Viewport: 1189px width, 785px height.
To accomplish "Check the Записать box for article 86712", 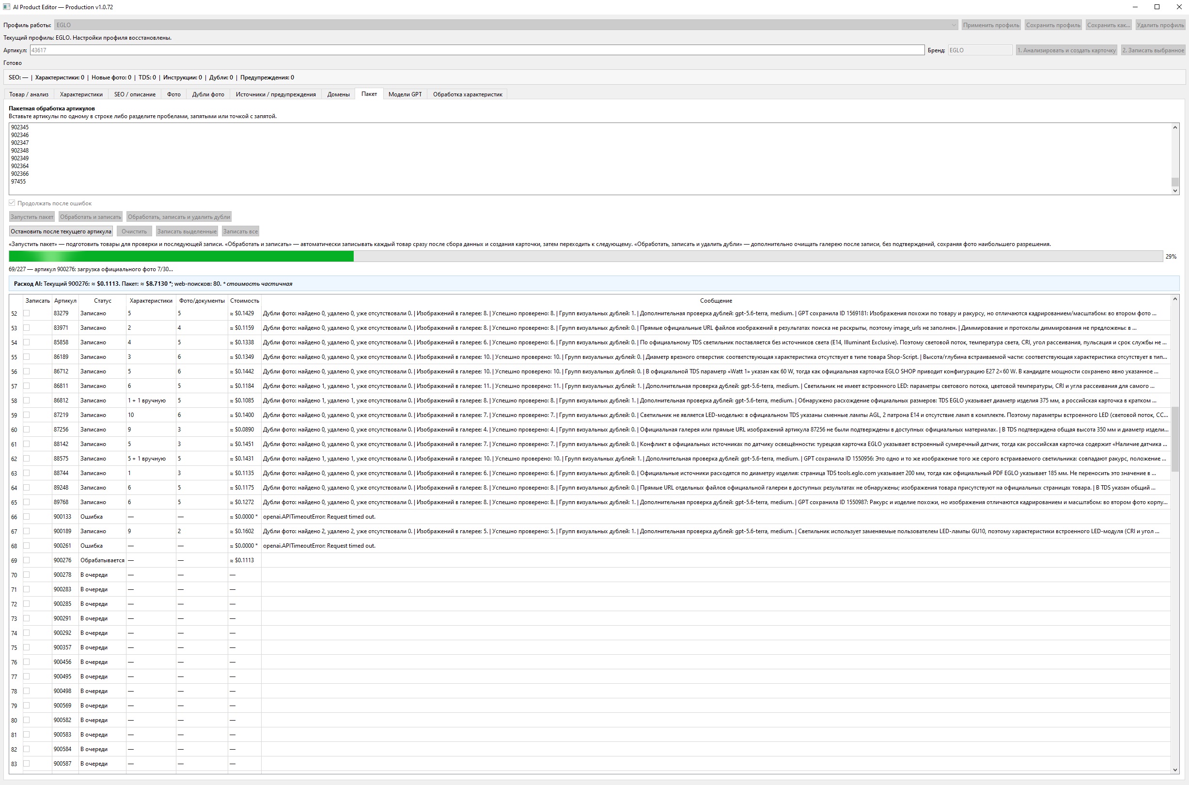I will click(x=27, y=371).
